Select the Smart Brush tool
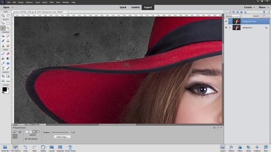The image size is (271, 152). point(3,41)
